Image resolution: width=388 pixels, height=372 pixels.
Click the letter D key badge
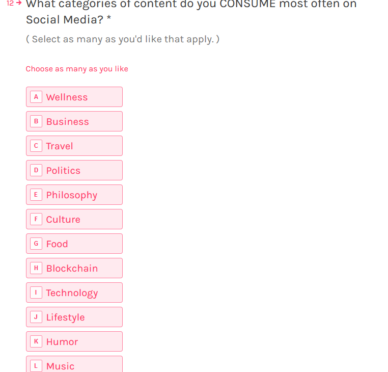[36, 170]
